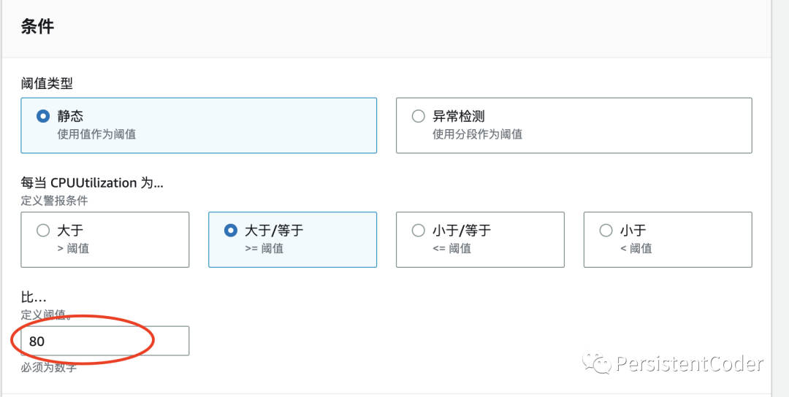Click the threshold input field containing 80
The width and height of the screenshot is (789, 397).
point(104,341)
